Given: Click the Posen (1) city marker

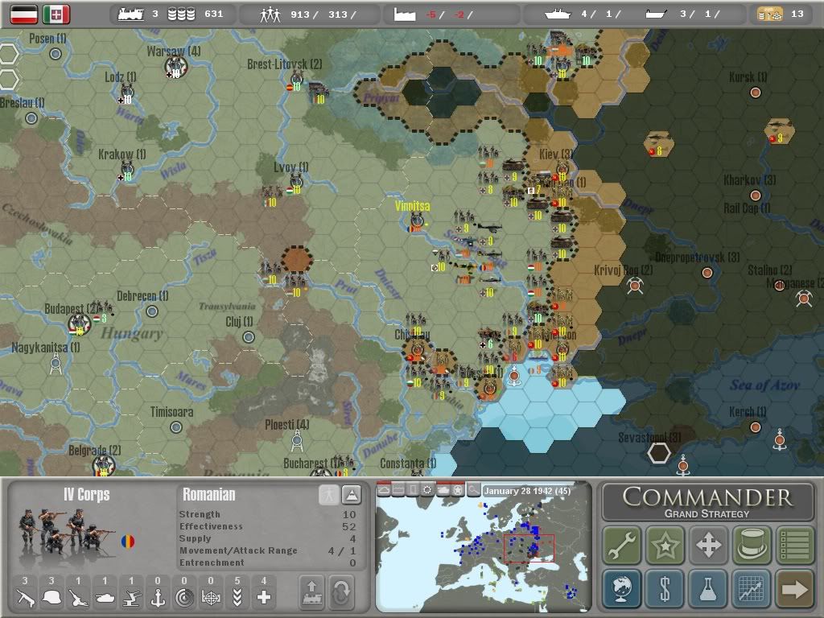Looking at the screenshot, I should 56,54.
